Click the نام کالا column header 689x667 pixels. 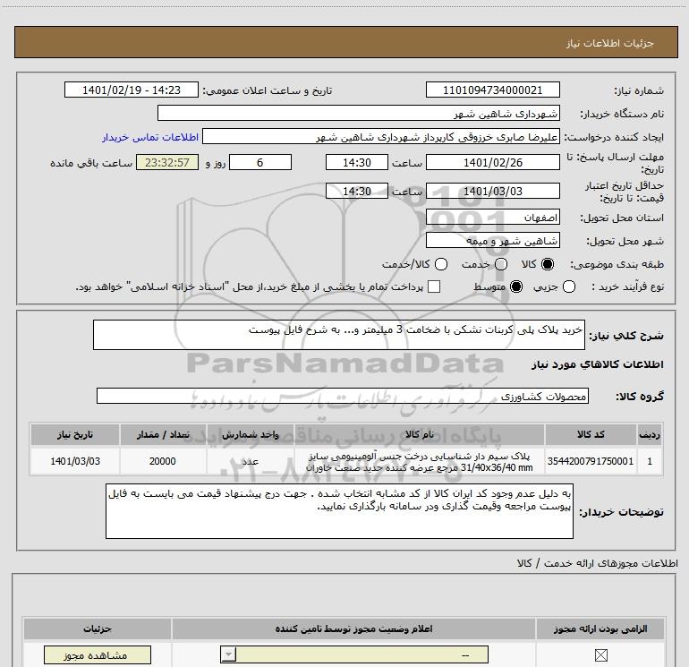pyautogui.click(x=419, y=435)
